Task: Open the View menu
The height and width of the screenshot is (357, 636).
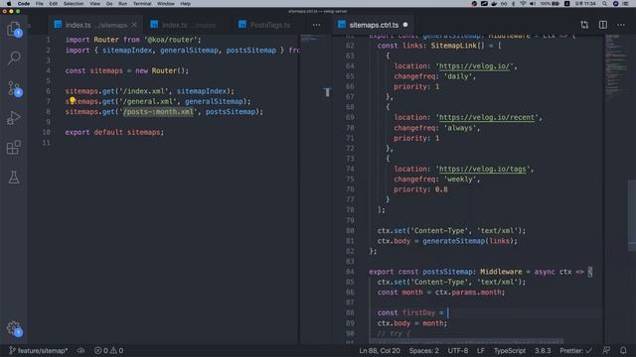Action: [x=94, y=4]
